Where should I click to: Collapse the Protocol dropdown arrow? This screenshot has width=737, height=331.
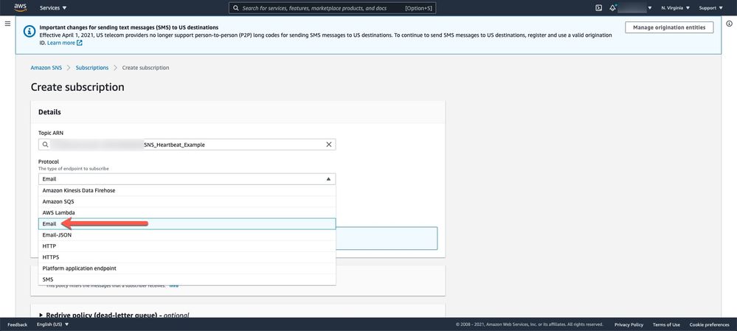(328, 179)
